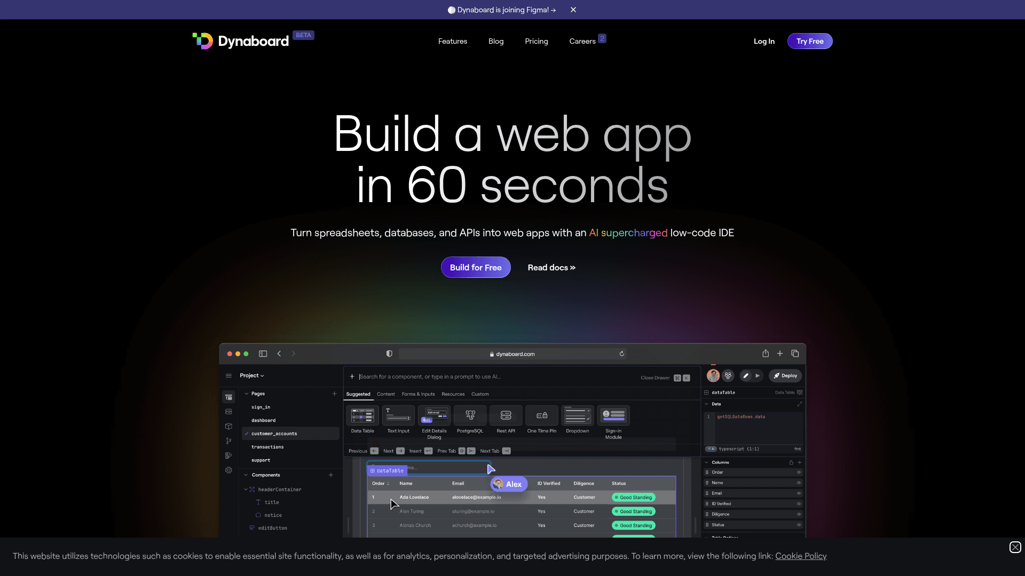Select the PostgreSQL component icon

[x=470, y=415]
